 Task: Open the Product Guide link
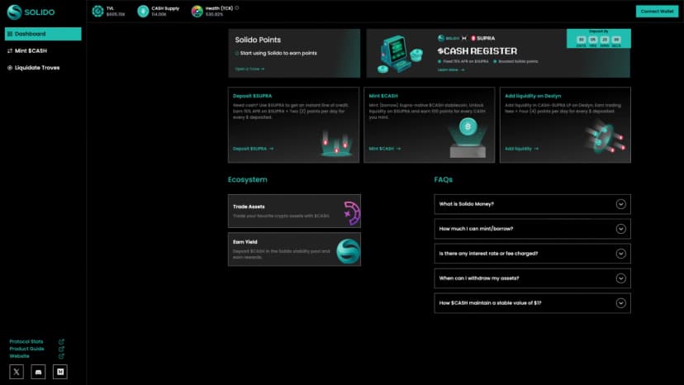coord(26,349)
